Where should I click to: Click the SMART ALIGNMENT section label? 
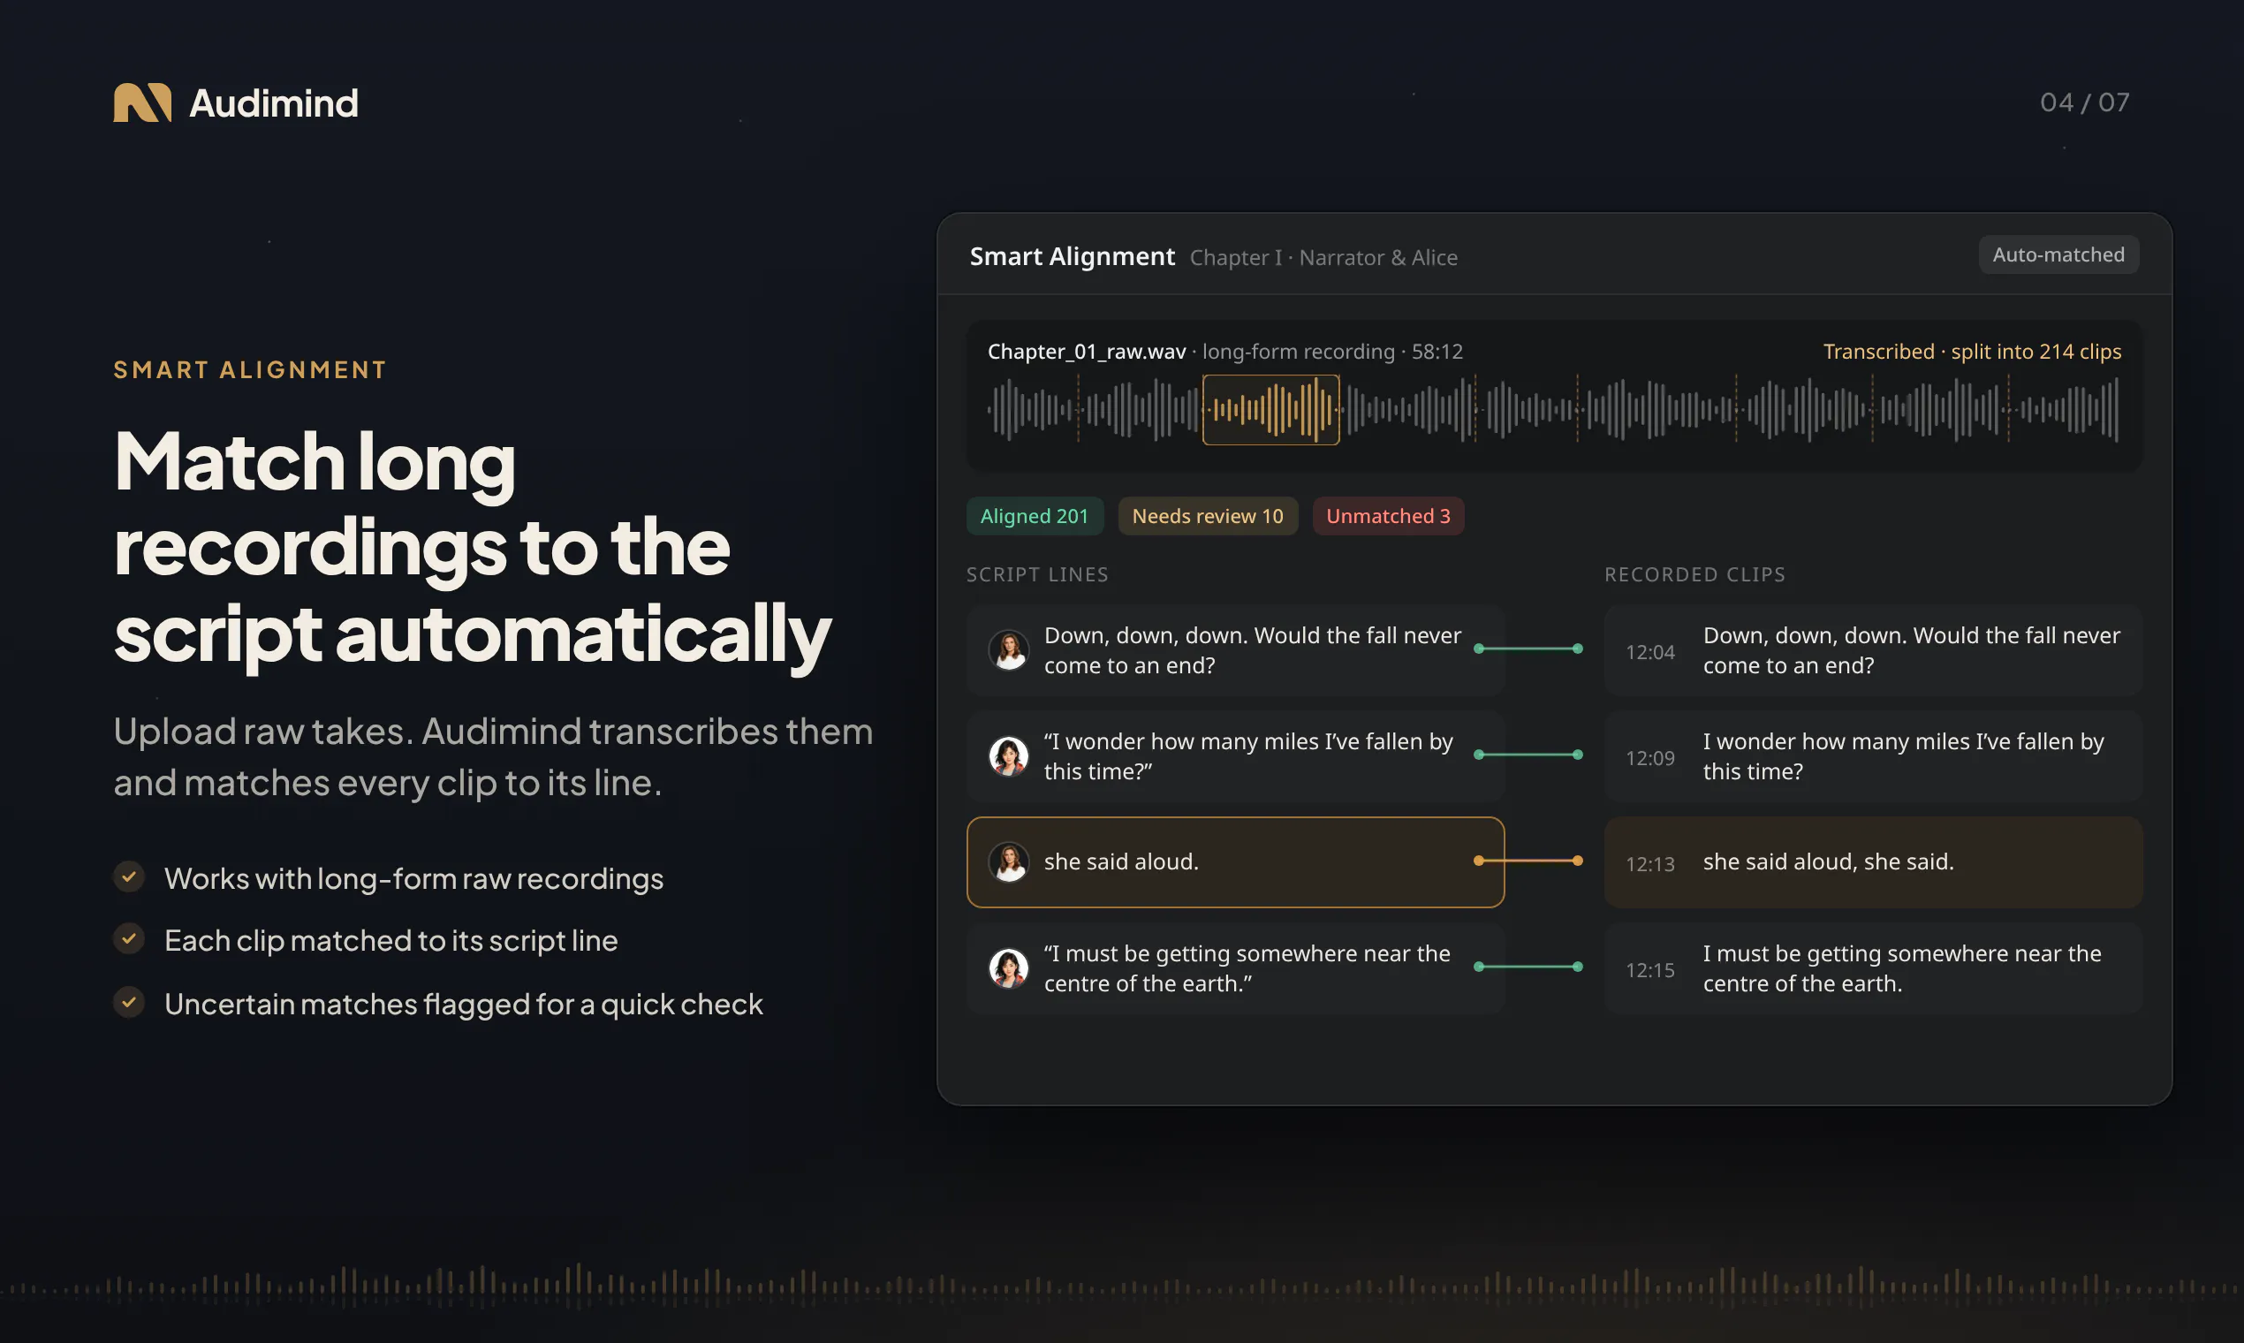pos(250,369)
